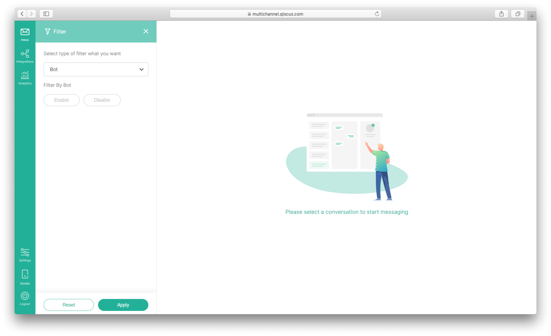The height and width of the screenshot is (336, 551).
Task: Go forward in Safari browser
Action: 31,14
